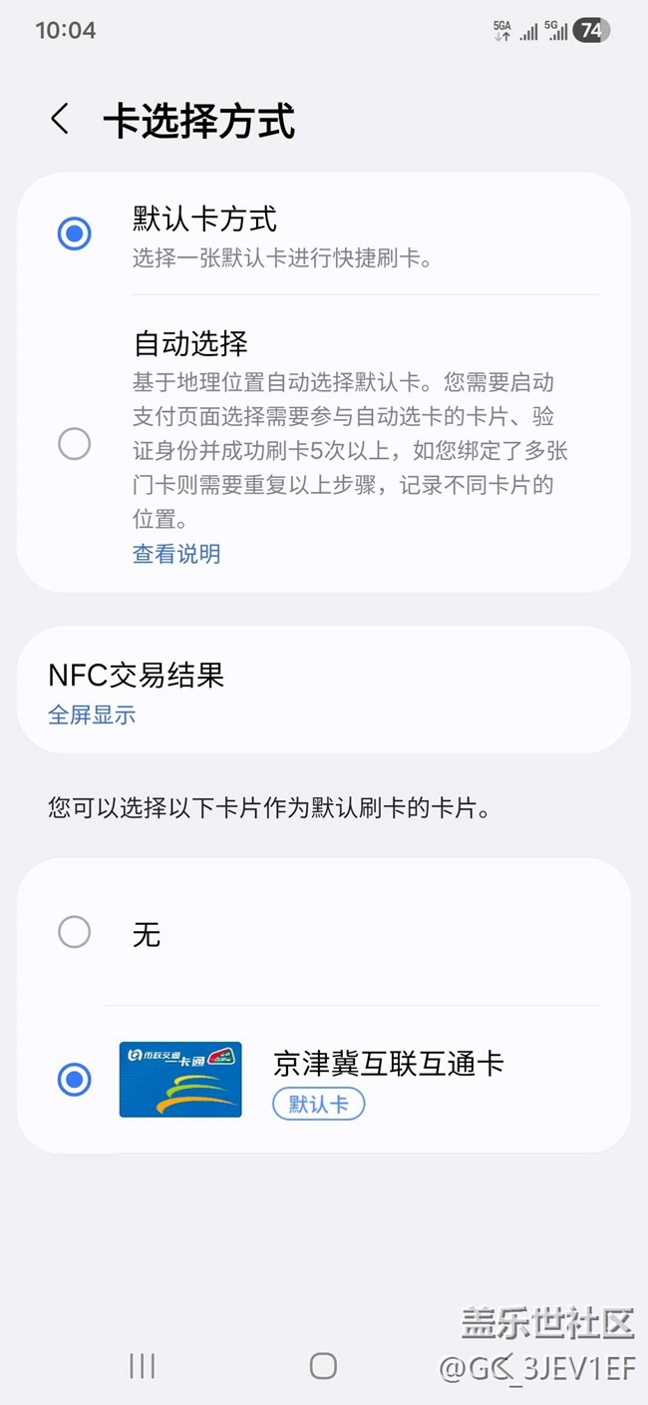
Task: Tap the 京津冀互联互通卡 card name
Action: point(389,1063)
